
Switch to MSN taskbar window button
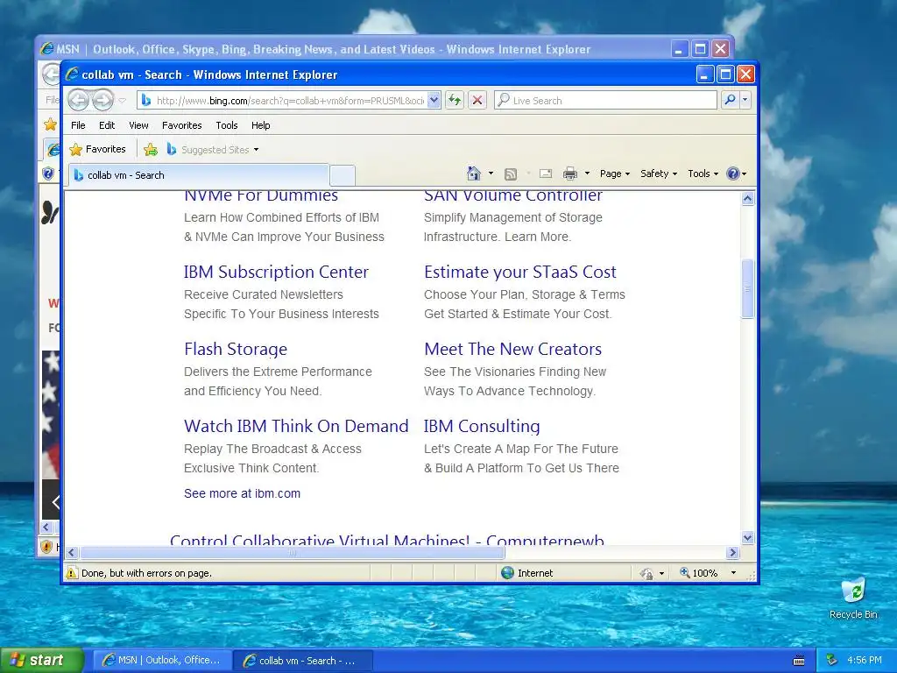tap(162, 661)
